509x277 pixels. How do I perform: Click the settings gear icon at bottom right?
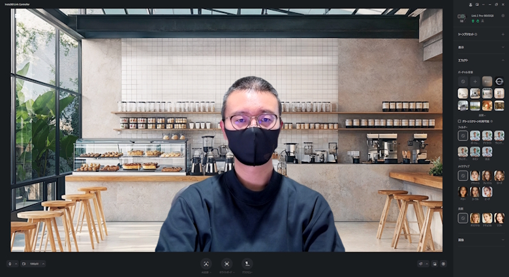click(444, 264)
